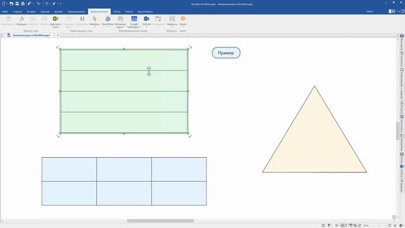The width and height of the screenshot is (405, 228).
Task: Open a file with the folder icon
Action: (x=11, y=4)
